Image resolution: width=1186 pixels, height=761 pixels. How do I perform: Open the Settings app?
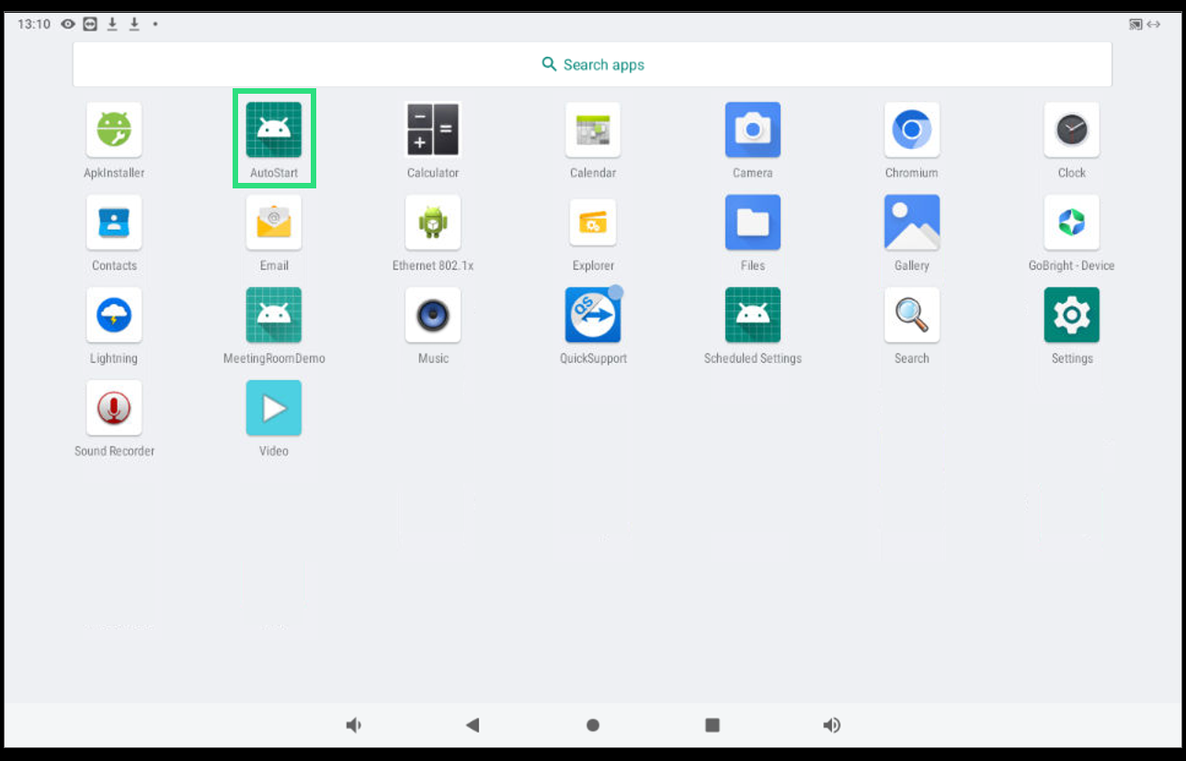[x=1072, y=315]
